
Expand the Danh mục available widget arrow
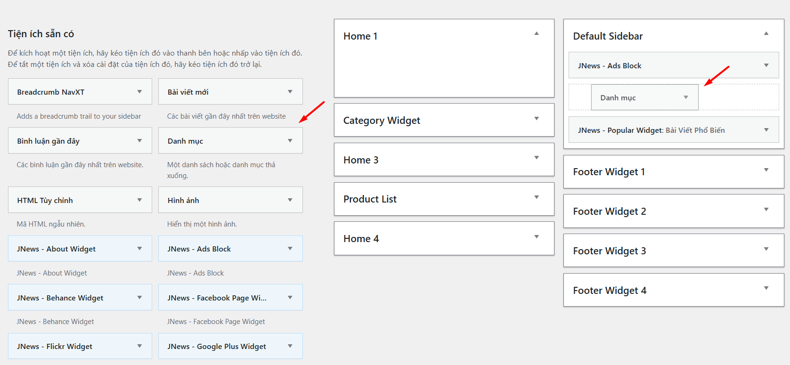(x=290, y=141)
